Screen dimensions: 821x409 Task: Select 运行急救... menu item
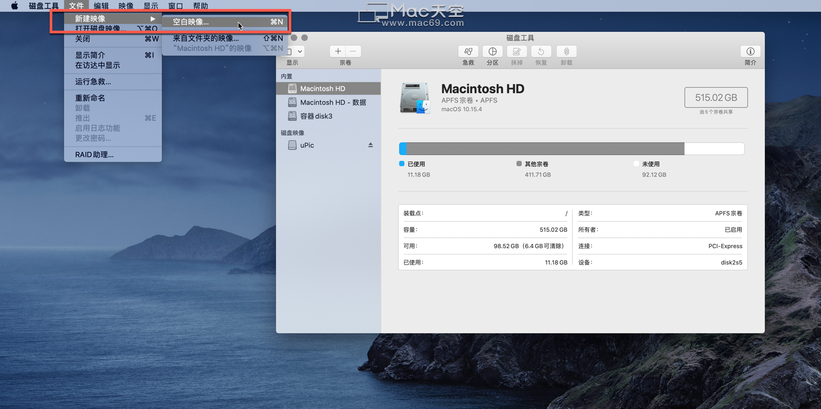point(113,81)
